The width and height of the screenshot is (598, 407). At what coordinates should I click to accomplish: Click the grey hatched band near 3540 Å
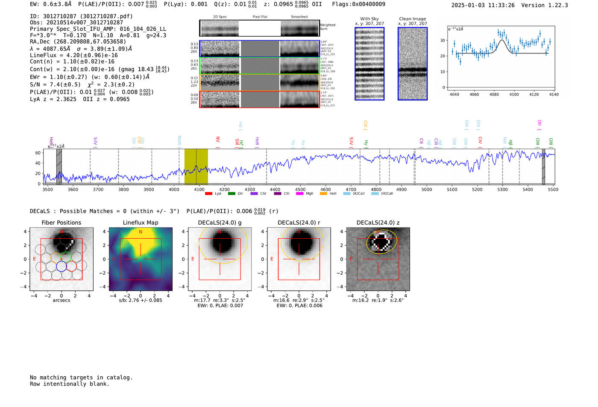coord(59,167)
